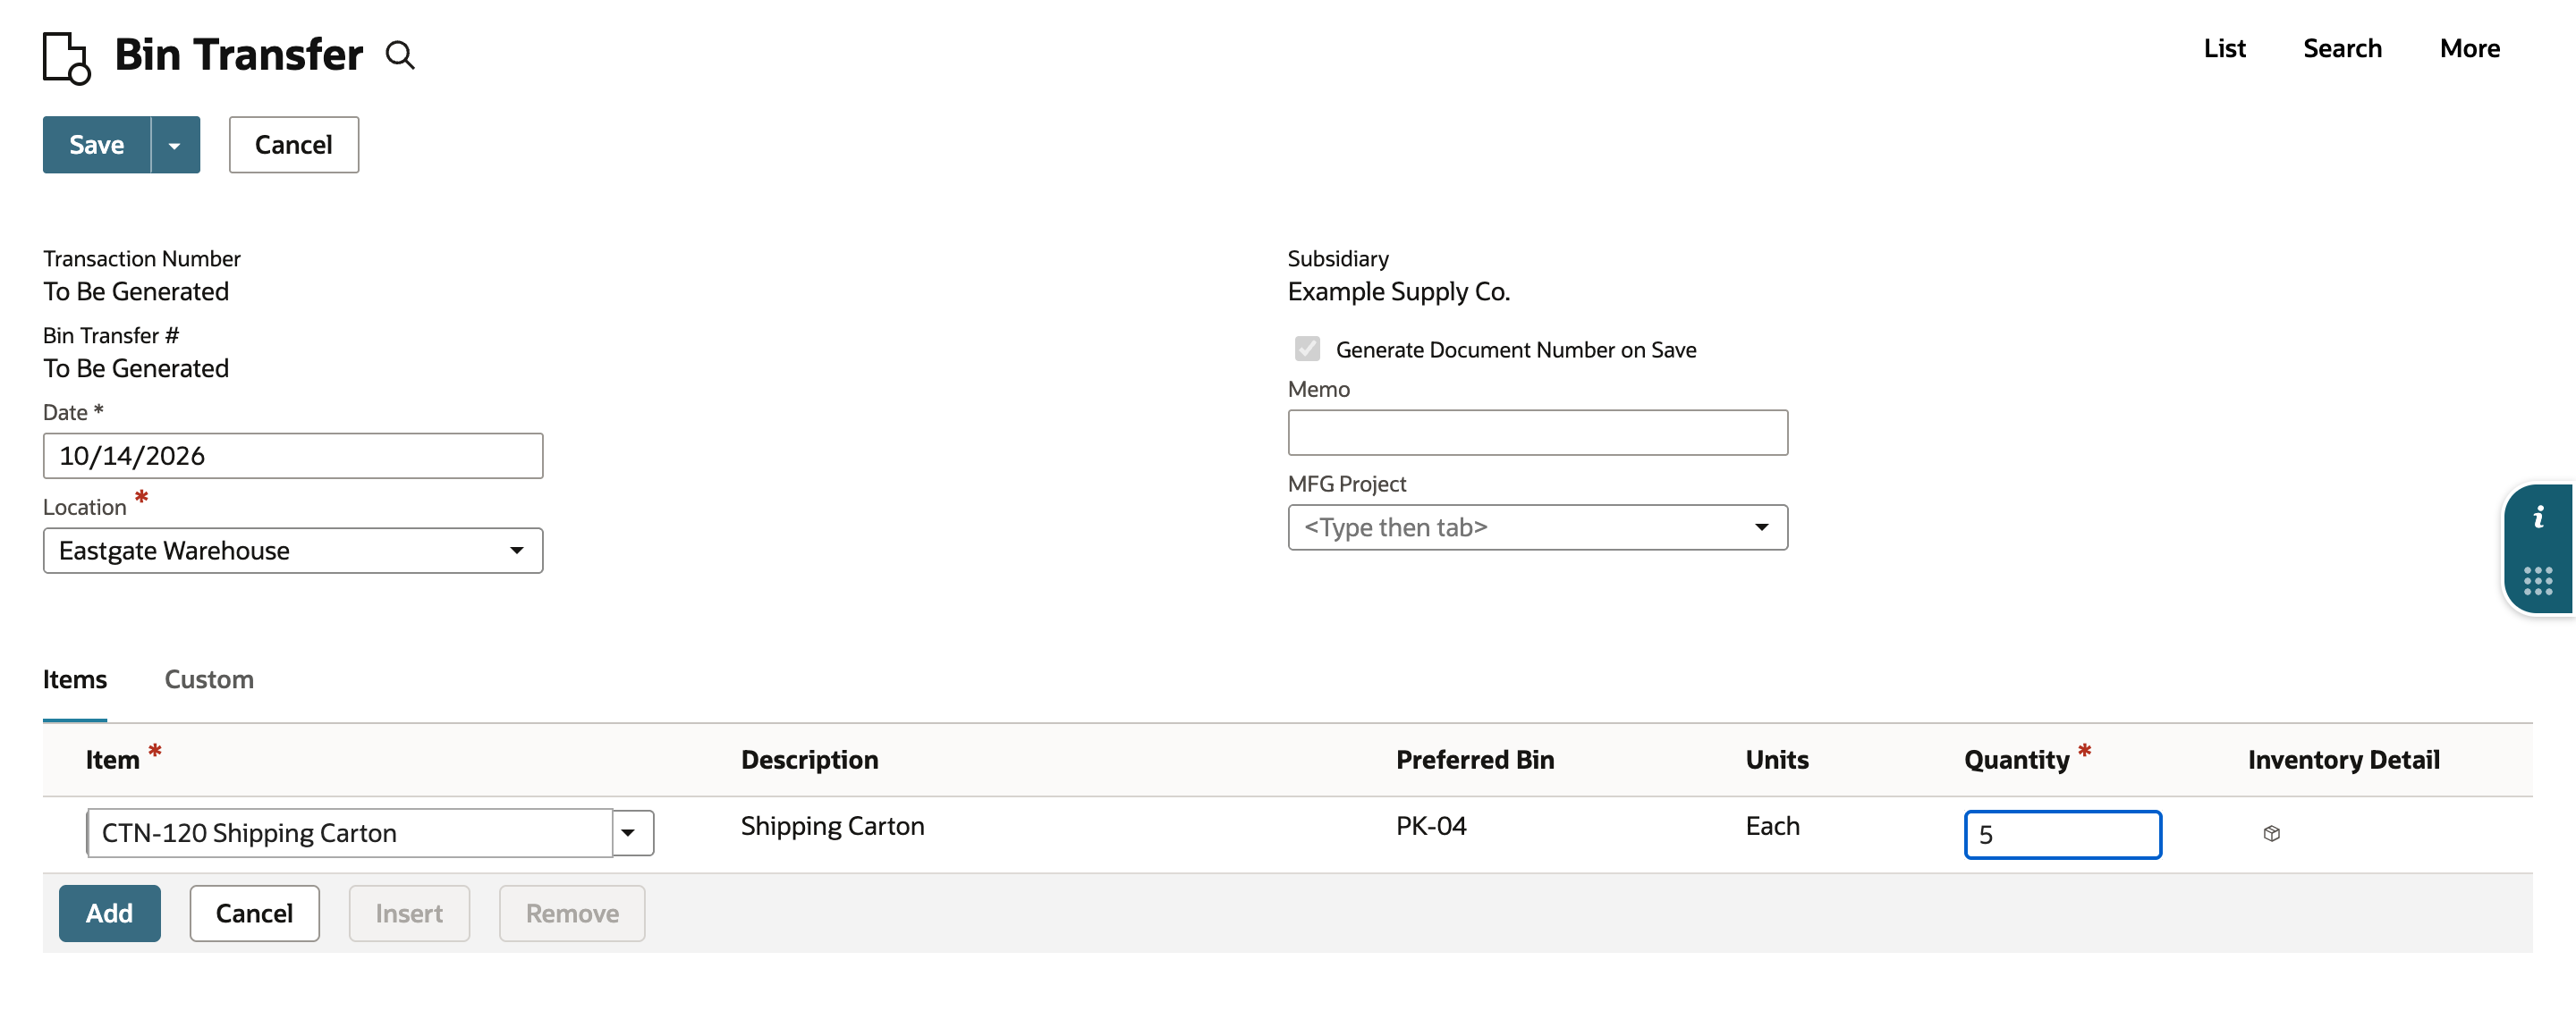Screen dimensions: 2576x1019
Task: Switch to the Items tab
Action: pyautogui.click(x=75, y=679)
